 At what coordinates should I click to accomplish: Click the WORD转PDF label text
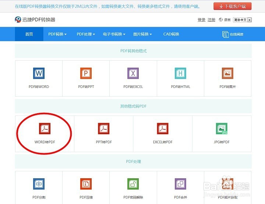tap(45, 142)
